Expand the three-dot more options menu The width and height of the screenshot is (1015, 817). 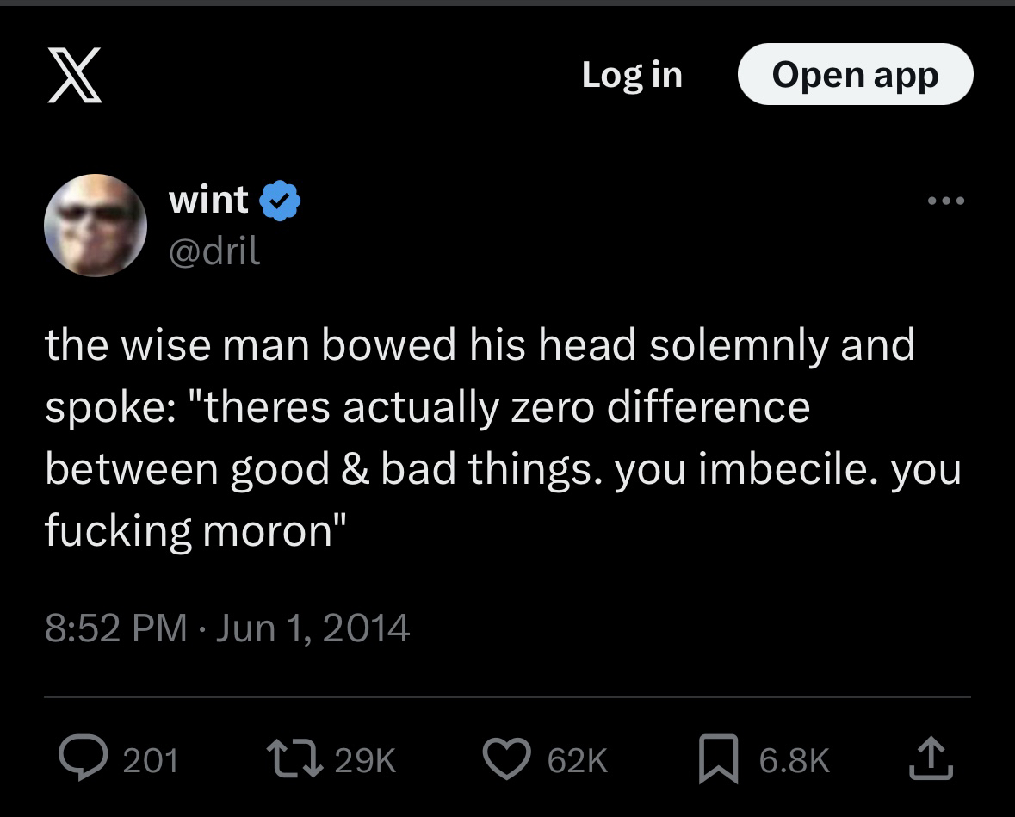coord(946,201)
